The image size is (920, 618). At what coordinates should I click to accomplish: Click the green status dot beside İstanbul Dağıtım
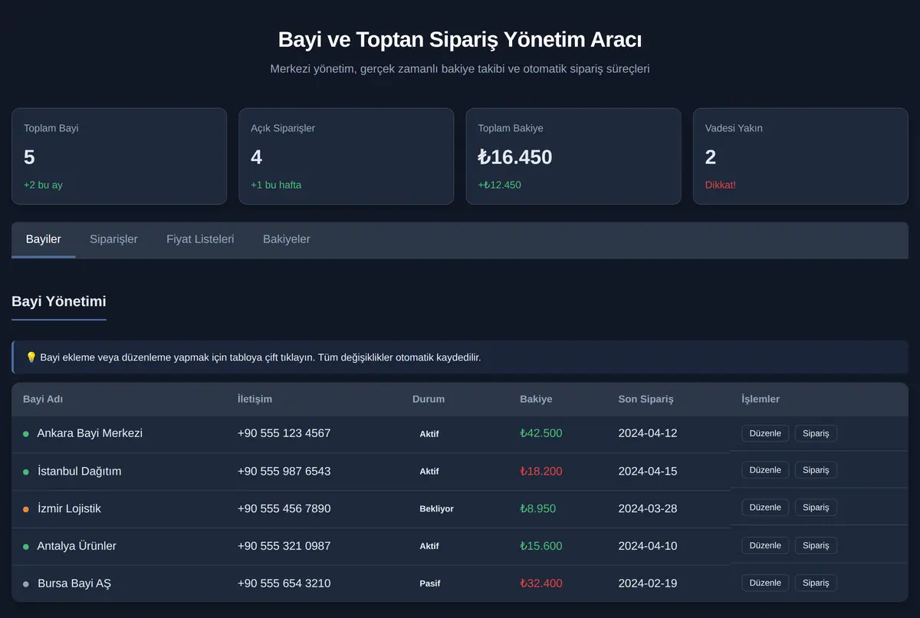(26, 472)
